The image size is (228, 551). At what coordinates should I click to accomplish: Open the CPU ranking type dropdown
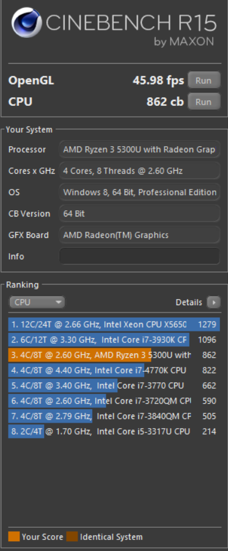(37, 302)
